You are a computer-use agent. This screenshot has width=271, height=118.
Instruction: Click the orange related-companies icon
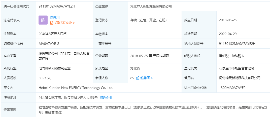(51, 23)
